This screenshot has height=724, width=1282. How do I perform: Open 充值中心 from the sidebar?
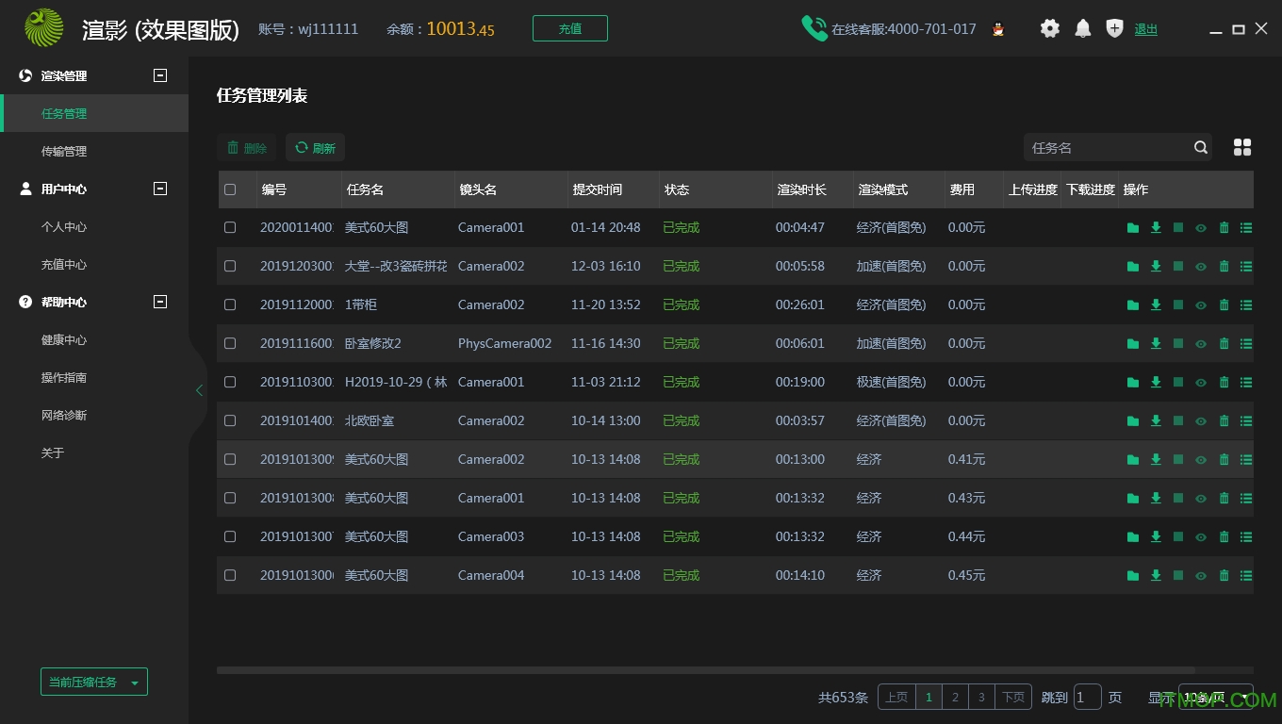pos(64,264)
